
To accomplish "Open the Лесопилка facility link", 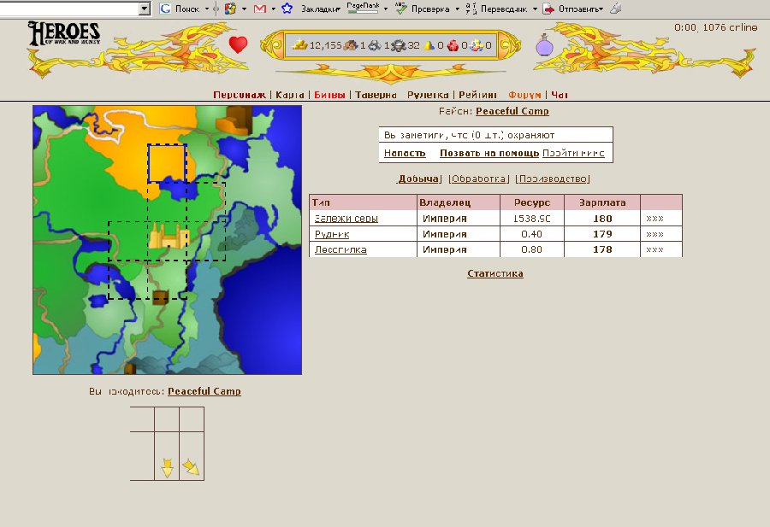I will (x=341, y=249).
